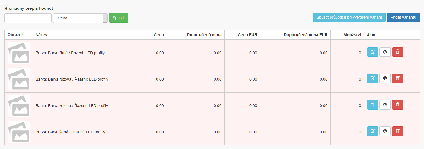Select the Barva šedá image thumbnail
Screen dimensions: 424x149
tap(19, 132)
